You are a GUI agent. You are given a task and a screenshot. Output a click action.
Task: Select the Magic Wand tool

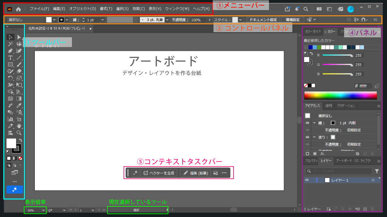tap(10, 44)
